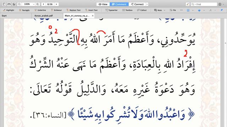
Task: Switch to View mode
Action: pos(103,4)
